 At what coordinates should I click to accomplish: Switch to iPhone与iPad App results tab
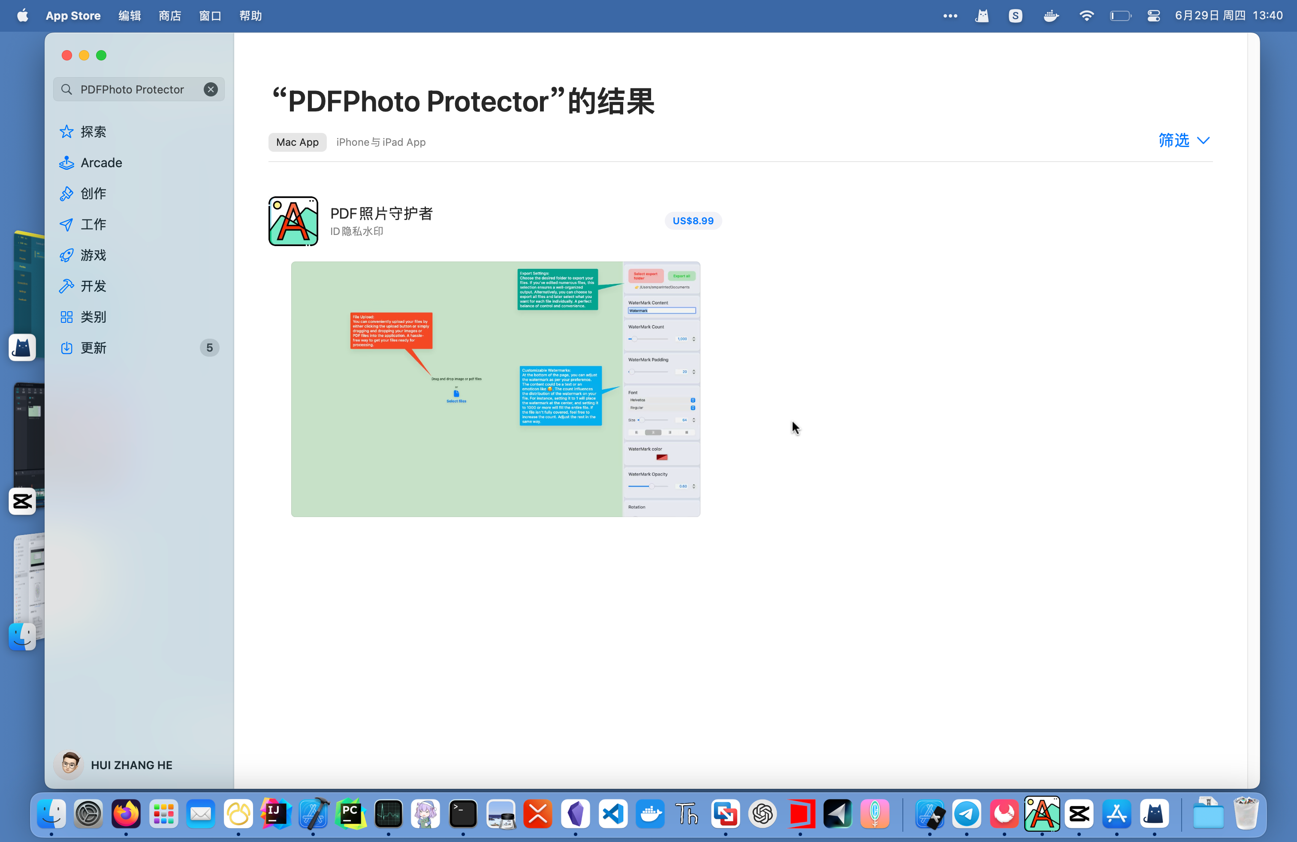[x=381, y=142]
